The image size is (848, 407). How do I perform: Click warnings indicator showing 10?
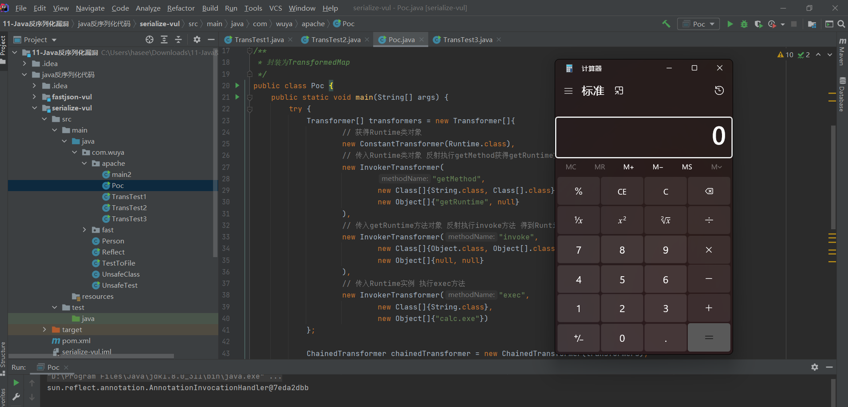pyautogui.click(x=785, y=55)
